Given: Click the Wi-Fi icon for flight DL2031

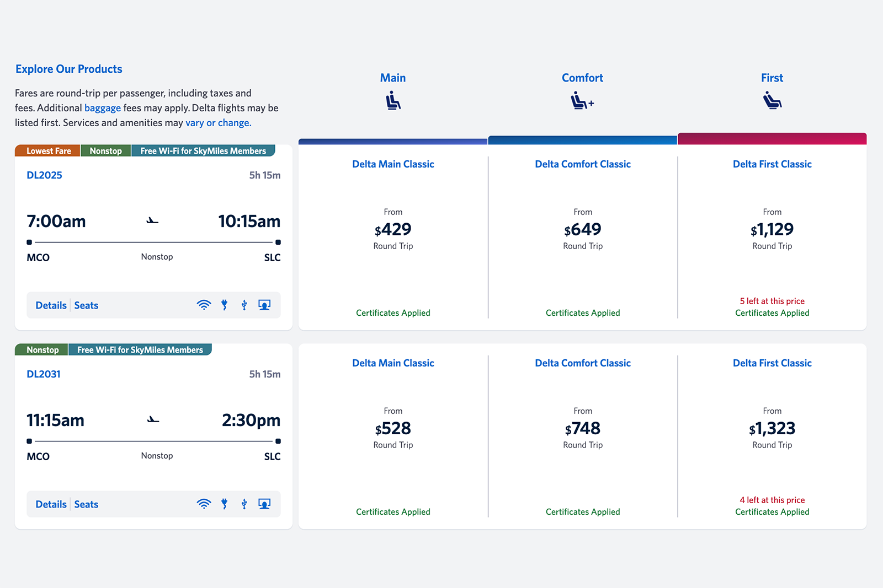Looking at the screenshot, I should pyautogui.click(x=204, y=504).
